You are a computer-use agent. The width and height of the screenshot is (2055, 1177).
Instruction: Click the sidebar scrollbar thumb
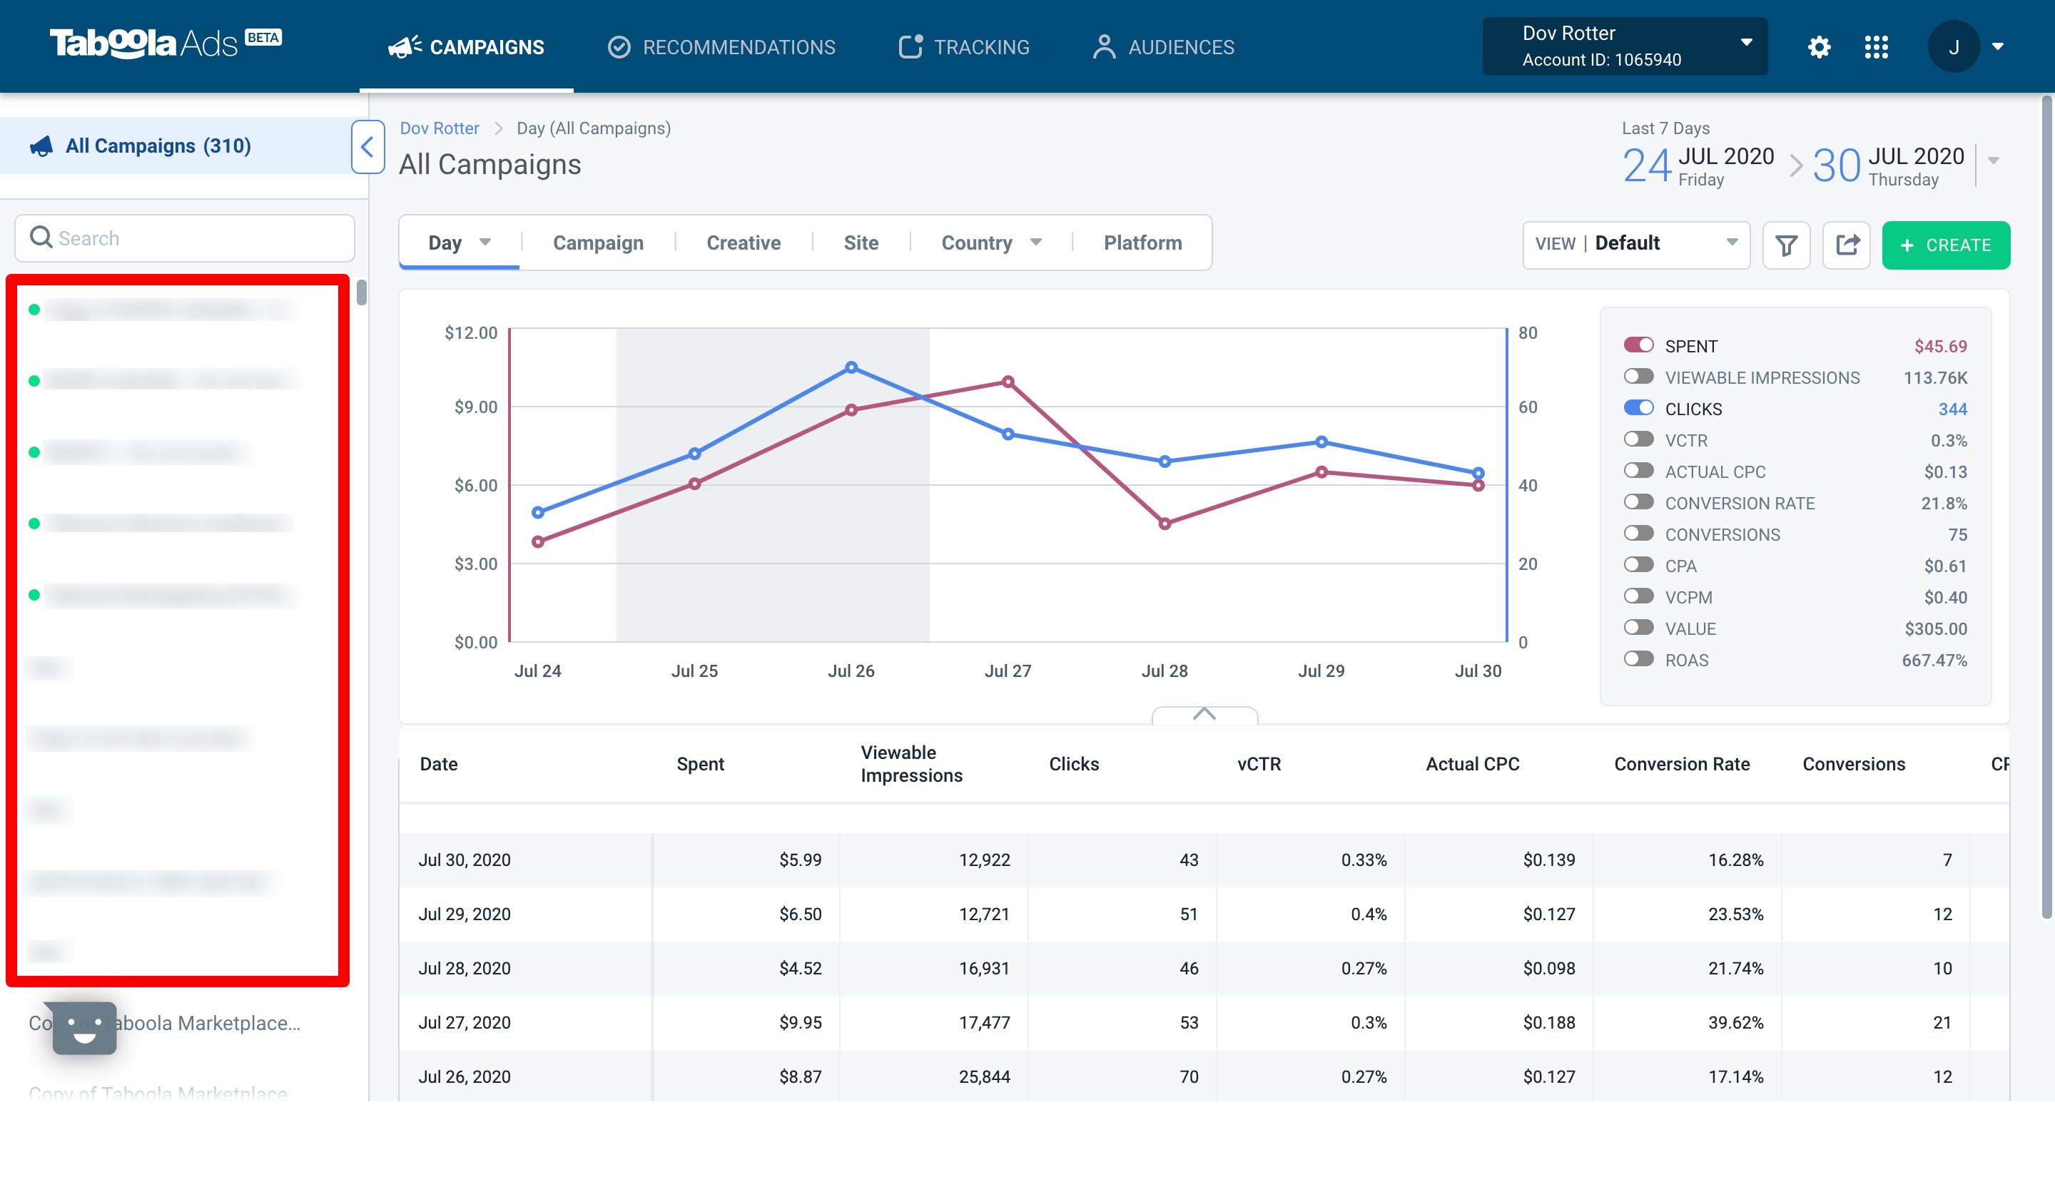click(361, 292)
